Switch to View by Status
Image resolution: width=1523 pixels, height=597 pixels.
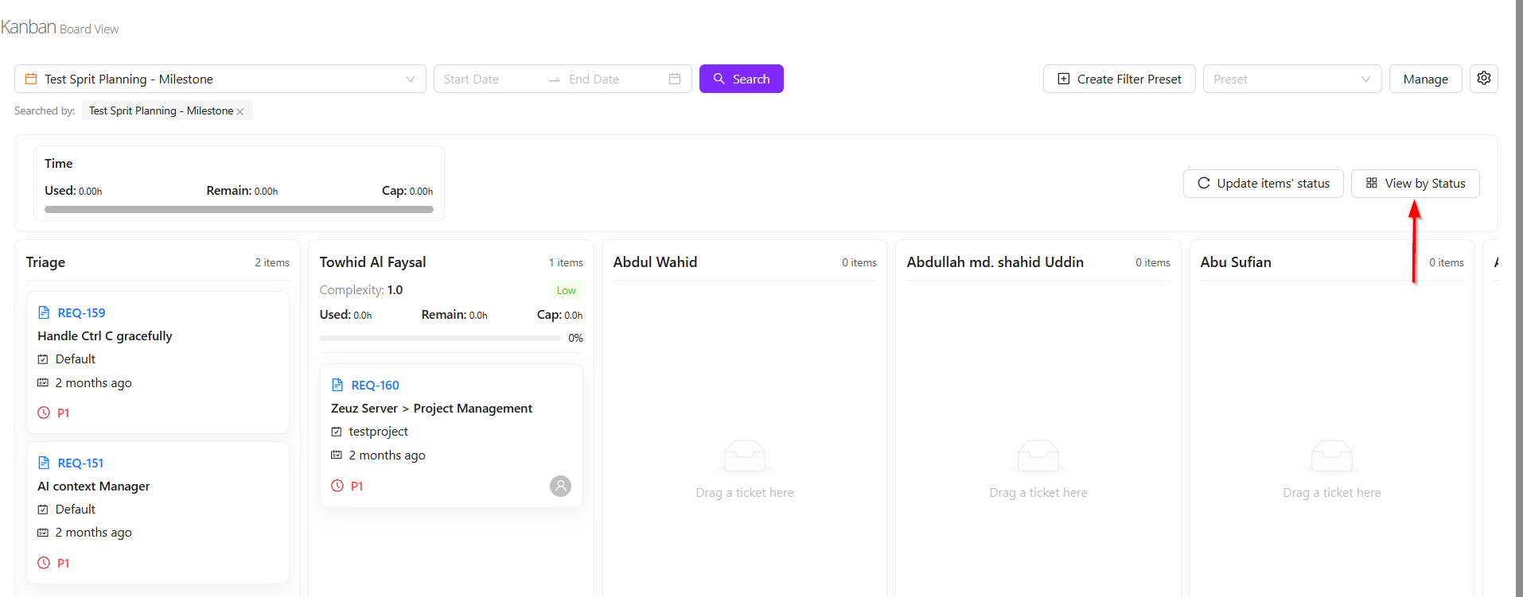click(1415, 184)
